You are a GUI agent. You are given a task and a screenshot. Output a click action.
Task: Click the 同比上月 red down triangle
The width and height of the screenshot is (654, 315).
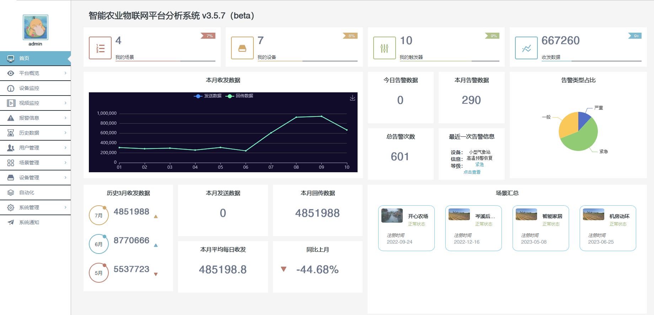(x=284, y=269)
